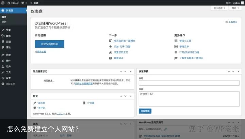Click the plus icon for About page
This screenshot has height=139, width=245.
point(110,46)
